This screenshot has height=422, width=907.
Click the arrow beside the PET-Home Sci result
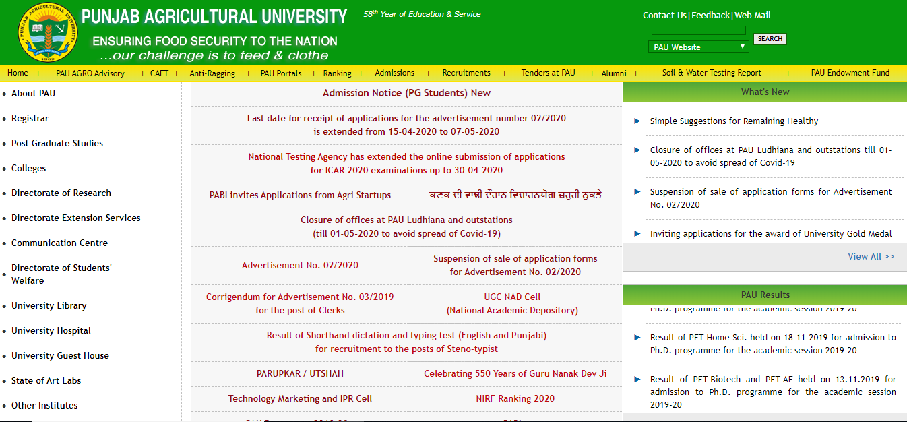tap(636, 337)
